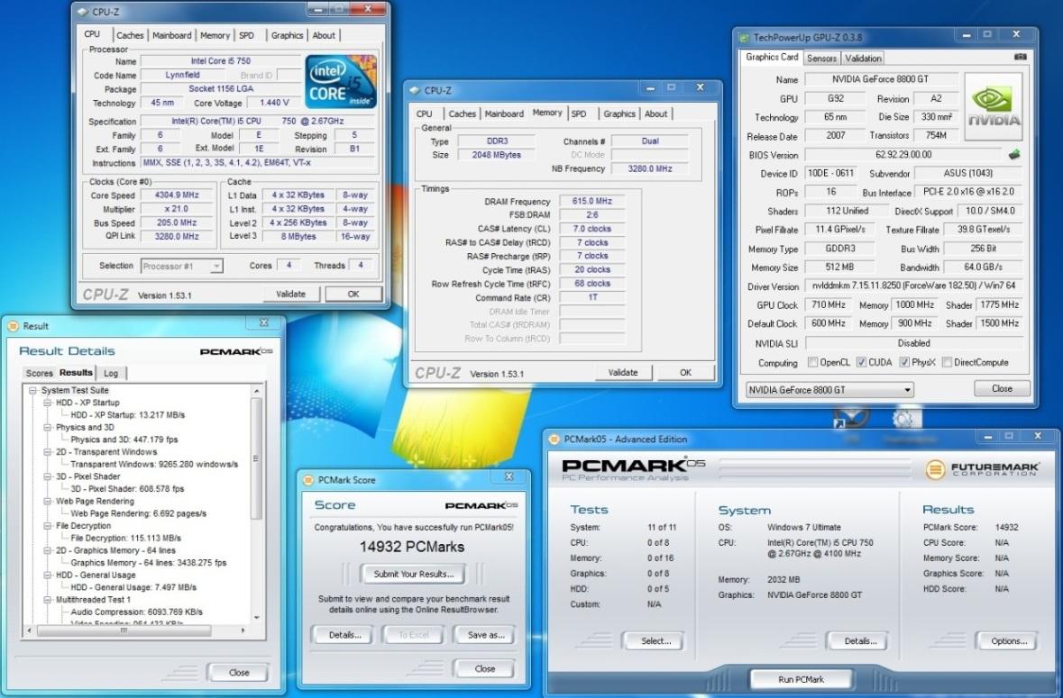
Task: Click the PCMark05 Advanced Edition title bar icon
Action: [x=554, y=439]
